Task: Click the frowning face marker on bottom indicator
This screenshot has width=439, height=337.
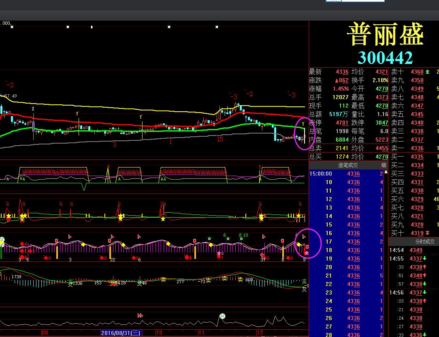Action: pos(222,316)
